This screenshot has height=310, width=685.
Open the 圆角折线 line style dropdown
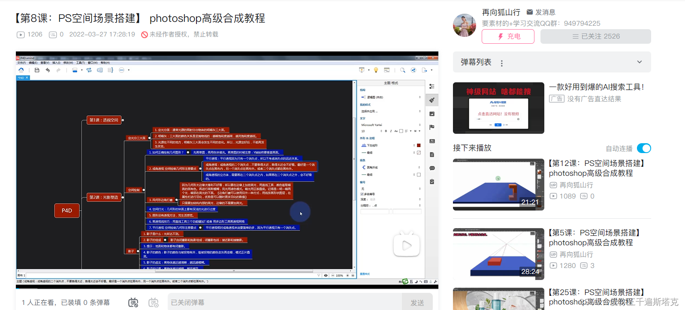pyautogui.click(x=391, y=167)
